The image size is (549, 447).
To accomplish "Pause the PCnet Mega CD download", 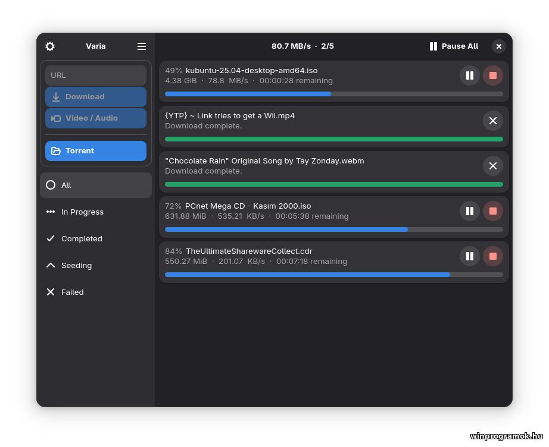I will click(470, 211).
